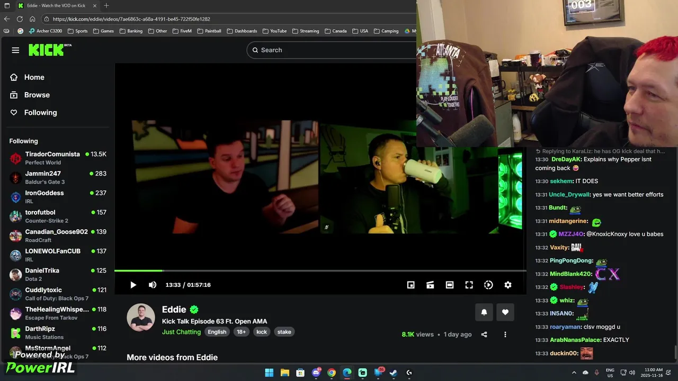Close the Eddie VOD browser tab
This screenshot has width=678, height=381.
(95, 5)
